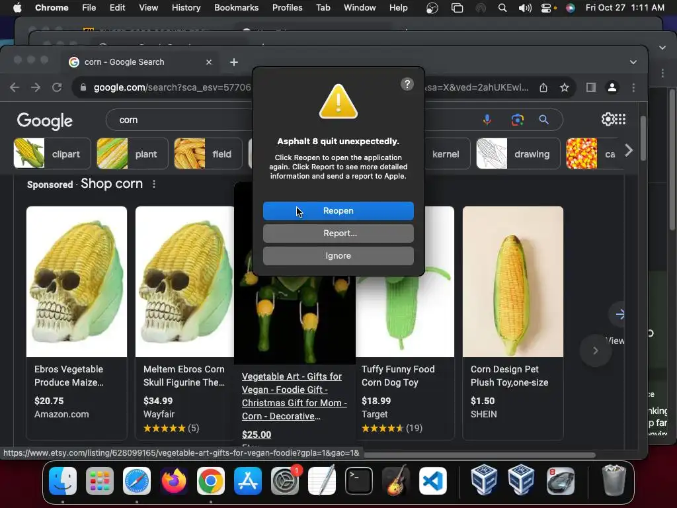Launch Siri from menu bar
This screenshot has height=508, width=677.
pos(571,8)
